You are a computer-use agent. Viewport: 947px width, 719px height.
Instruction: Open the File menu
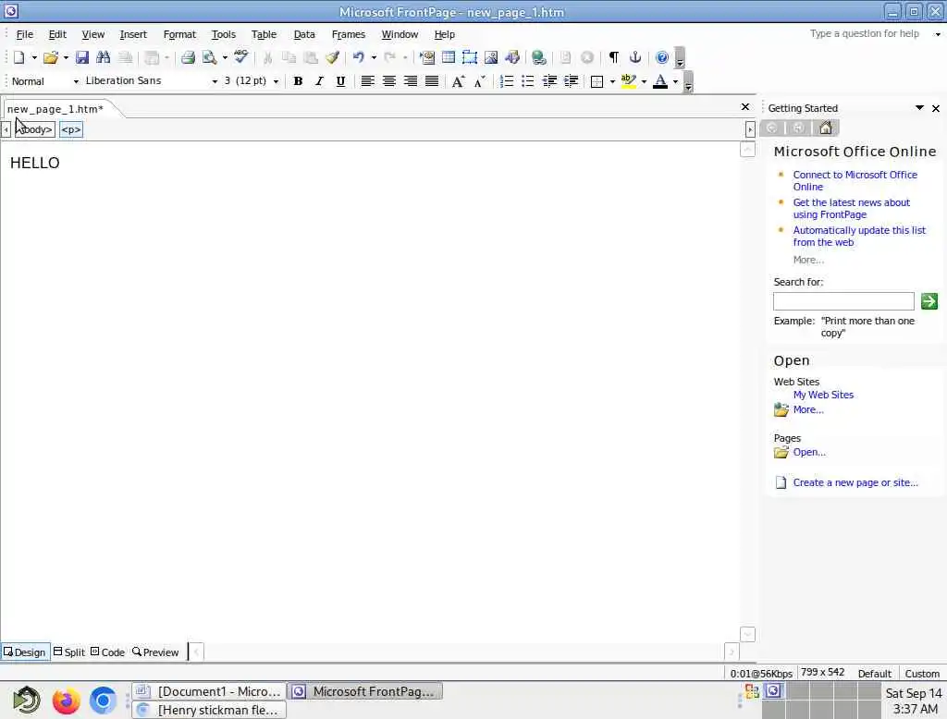25,34
